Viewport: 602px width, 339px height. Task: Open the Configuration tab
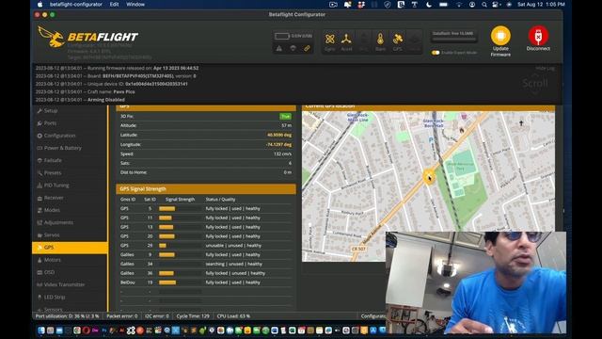70,136
